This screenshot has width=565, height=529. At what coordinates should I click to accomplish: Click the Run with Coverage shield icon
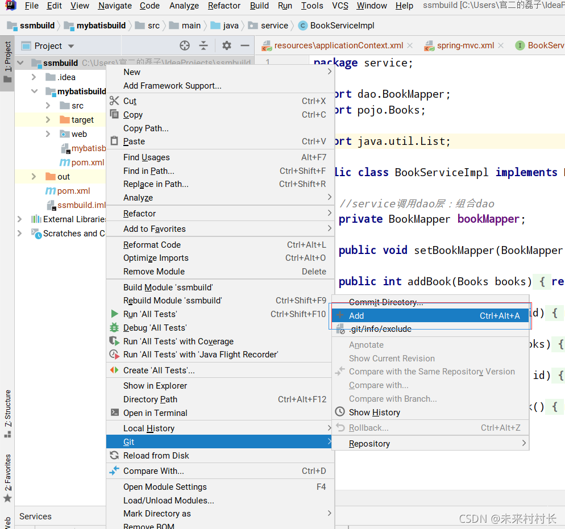click(x=114, y=341)
